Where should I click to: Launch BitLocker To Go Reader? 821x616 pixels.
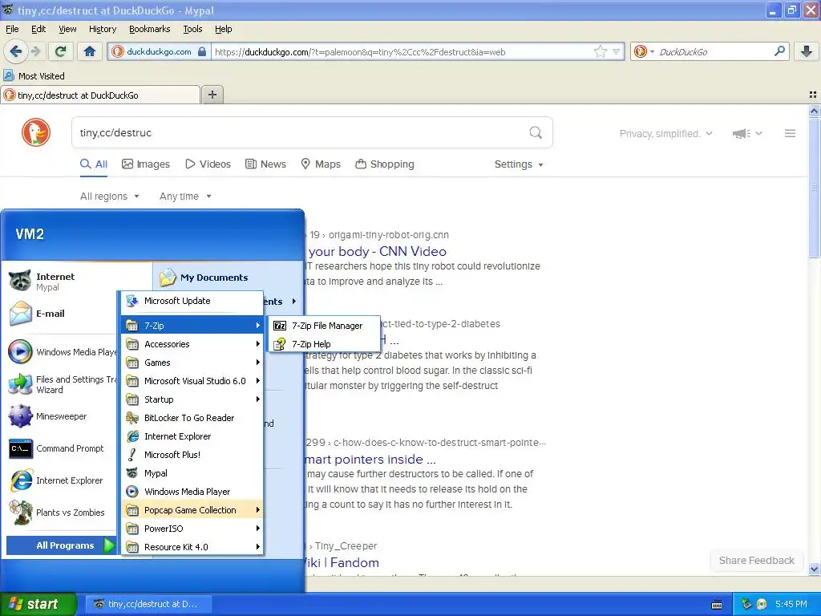coord(192,417)
